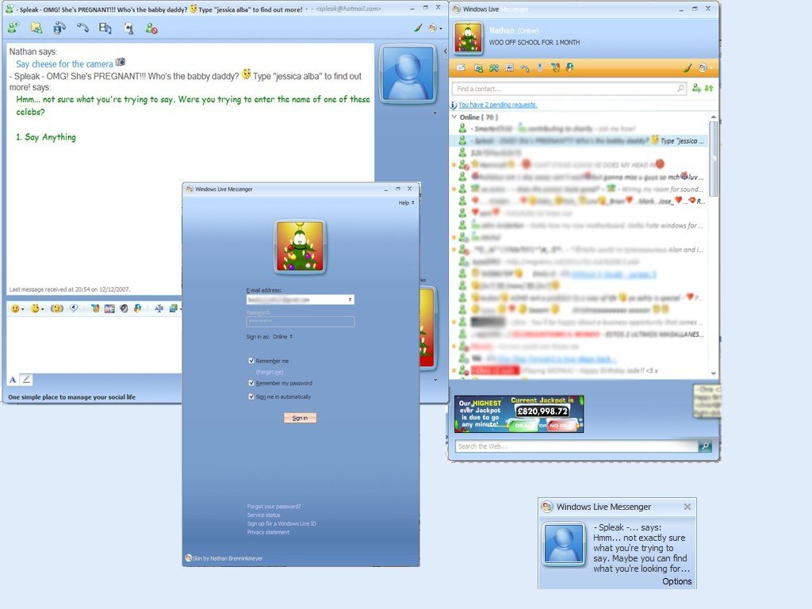
Task: Open the e-mail address dropdown
Action: pos(350,300)
